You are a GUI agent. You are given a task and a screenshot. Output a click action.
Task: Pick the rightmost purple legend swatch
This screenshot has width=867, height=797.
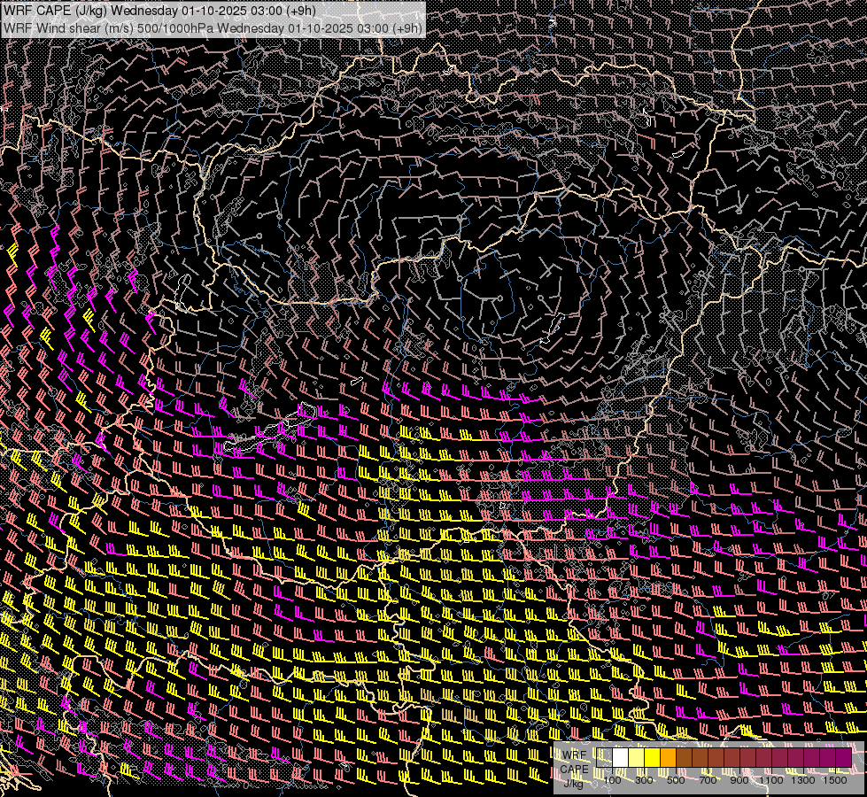click(x=843, y=758)
